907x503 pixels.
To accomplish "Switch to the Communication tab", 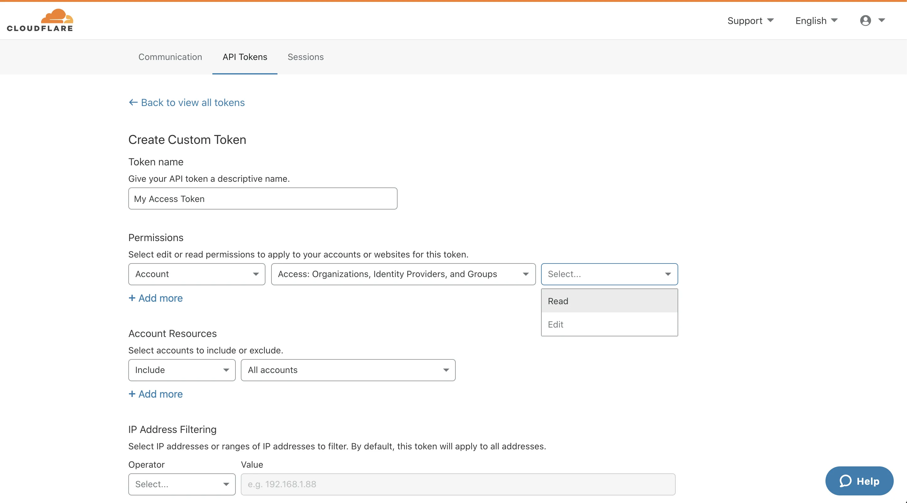I will pos(170,57).
